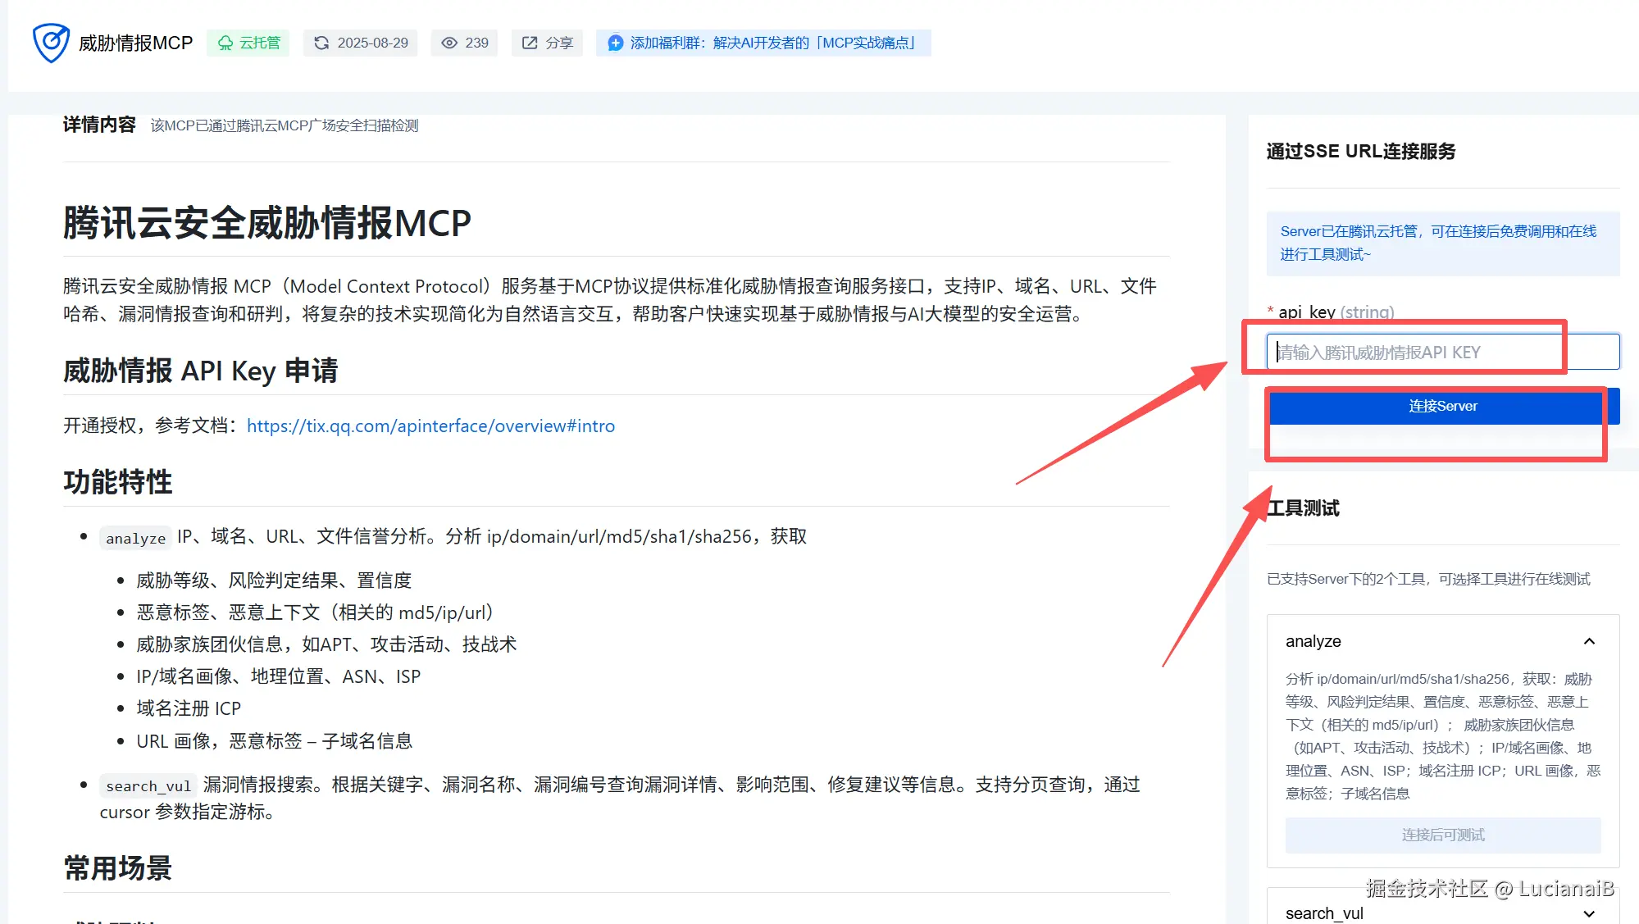Click the analyze code tag in 功能特性
Screen dimensions: 1639x924
135,538
